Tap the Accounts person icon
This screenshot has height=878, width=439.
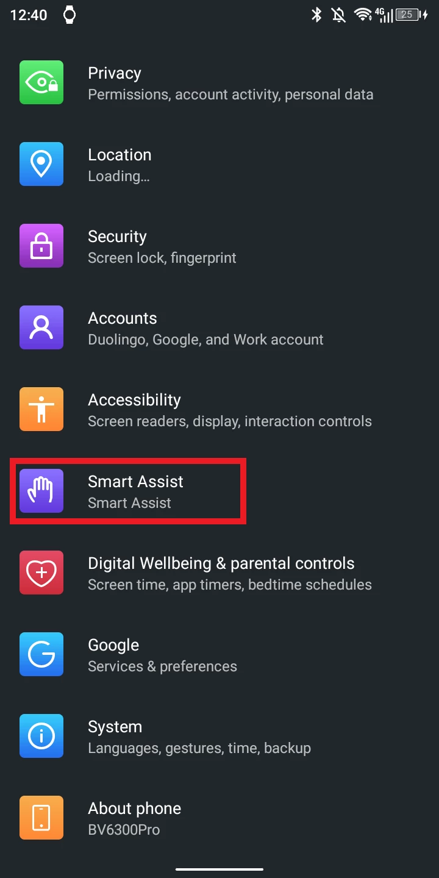[41, 327]
